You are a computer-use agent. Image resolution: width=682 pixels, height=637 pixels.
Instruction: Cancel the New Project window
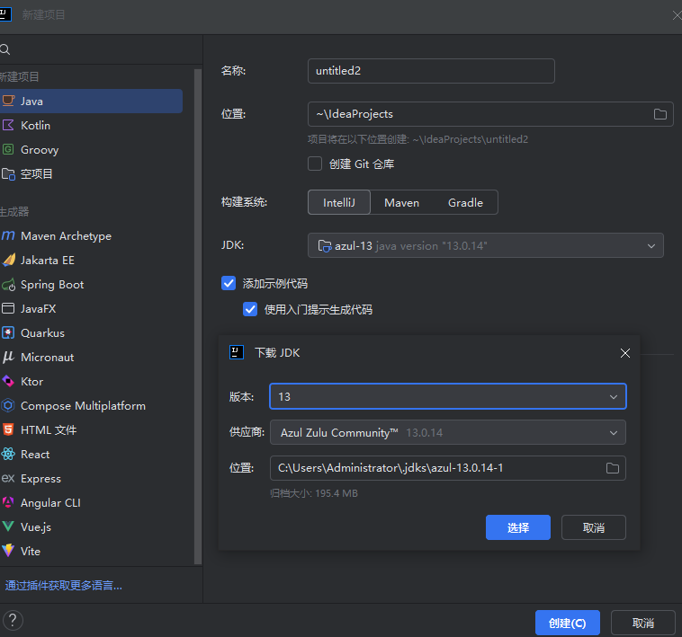point(642,623)
